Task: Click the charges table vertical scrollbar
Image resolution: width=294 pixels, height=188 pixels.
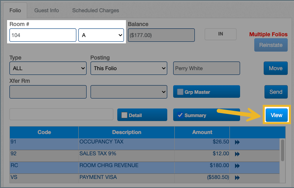Action: point(282,150)
